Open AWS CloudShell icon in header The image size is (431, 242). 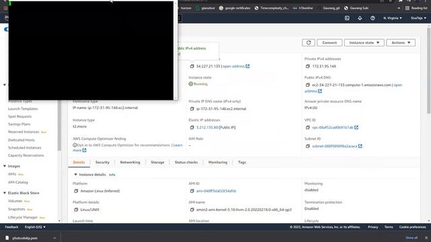click(x=347, y=18)
